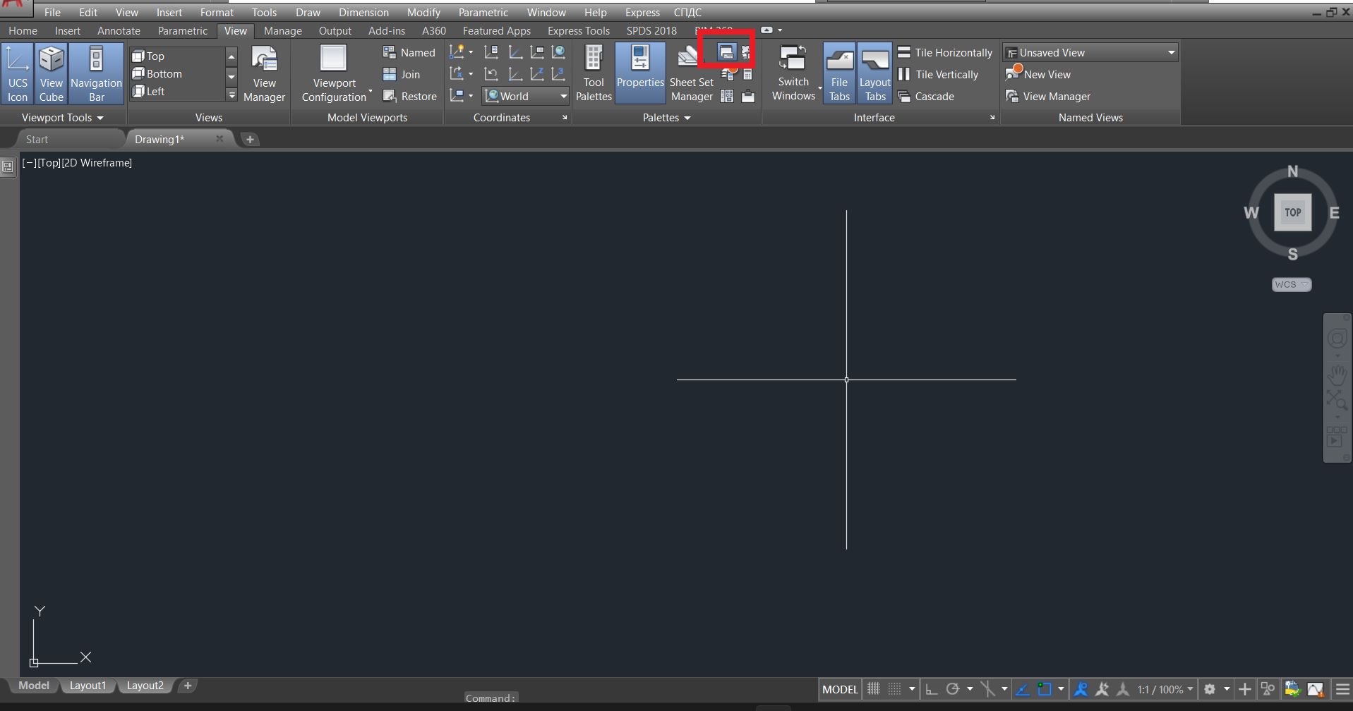Image resolution: width=1353 pixels, height=711 pixels.
Task: Open the Tool Palettes window
Action: (594, 73)
